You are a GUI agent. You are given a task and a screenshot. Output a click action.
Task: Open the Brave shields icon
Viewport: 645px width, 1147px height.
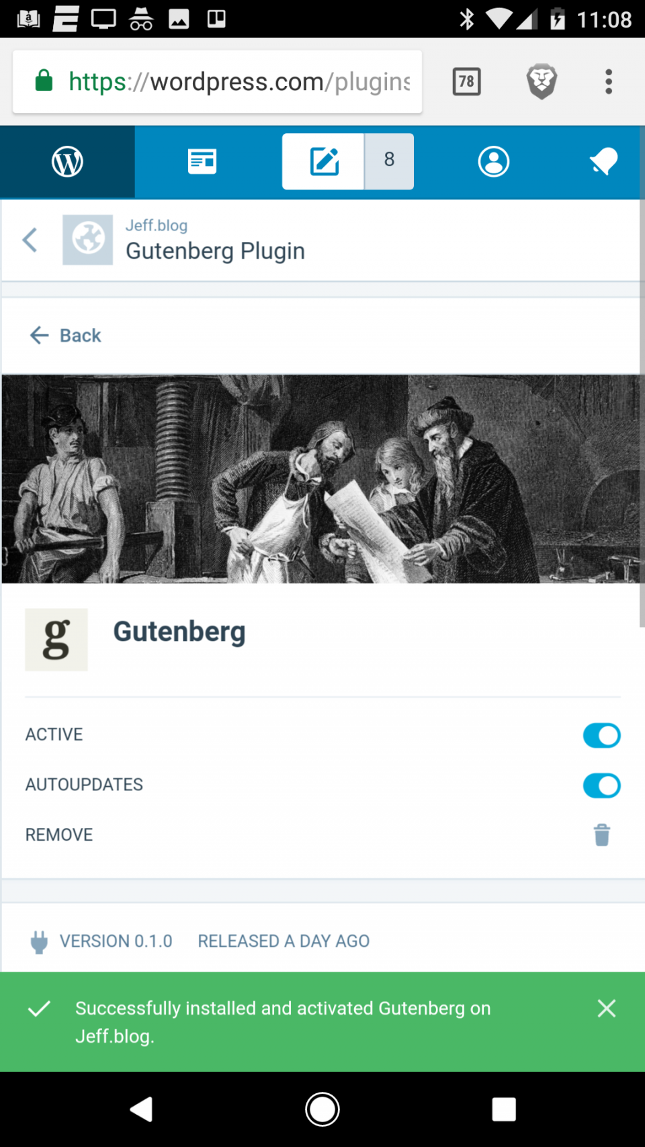pyautogui.click(x=542, y=81)
